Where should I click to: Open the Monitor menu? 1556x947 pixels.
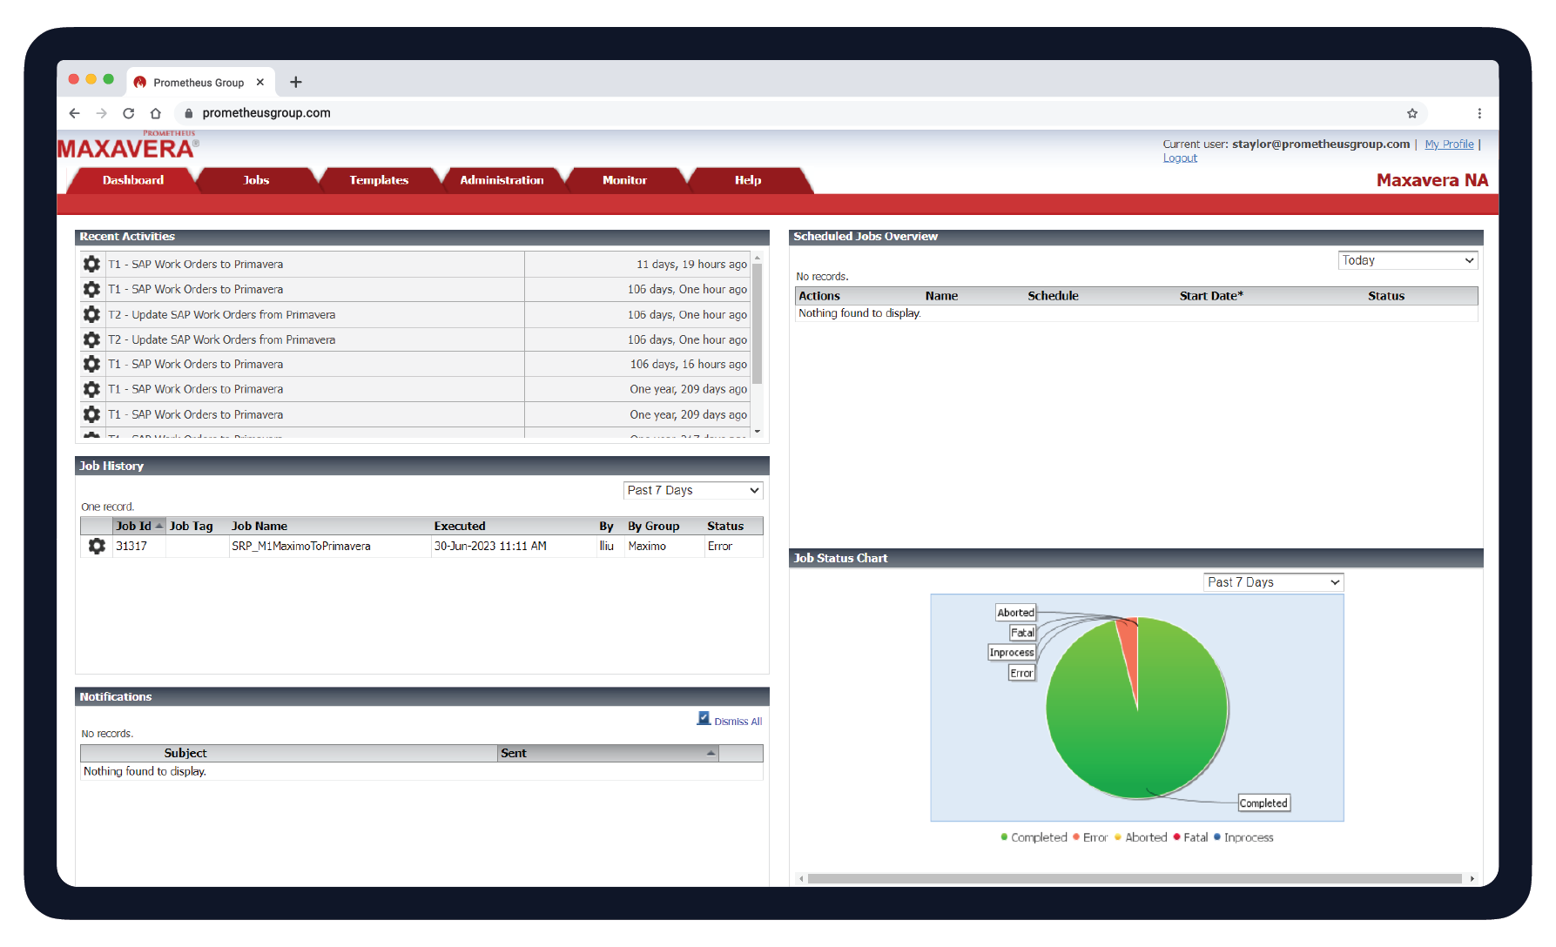click(624, 180)
